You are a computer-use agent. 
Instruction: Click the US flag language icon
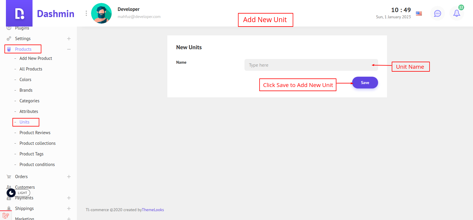pos(419,14)
